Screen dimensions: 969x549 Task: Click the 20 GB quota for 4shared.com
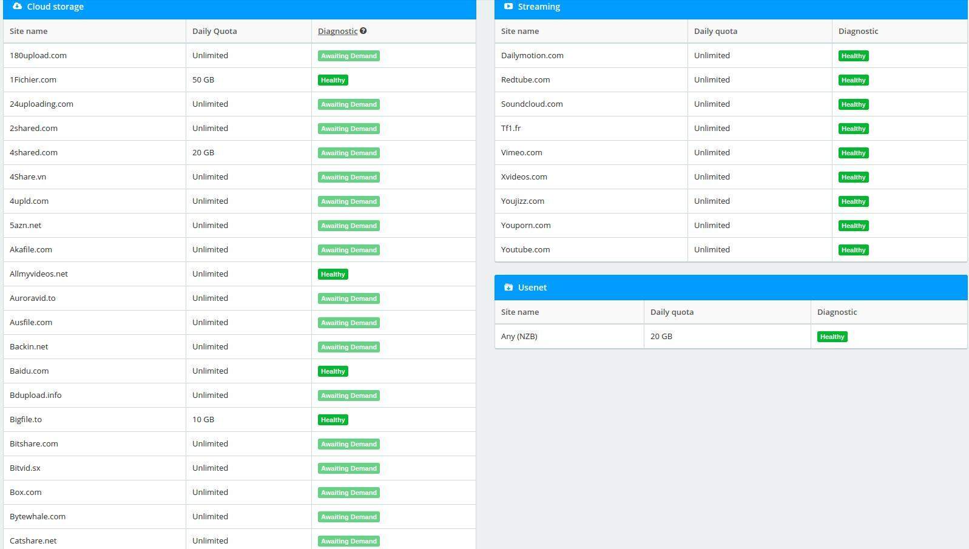pos(203,152)
